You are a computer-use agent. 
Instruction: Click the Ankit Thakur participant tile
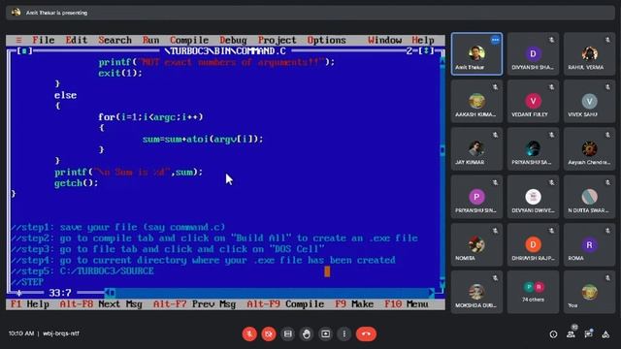(x=476, y=54)
